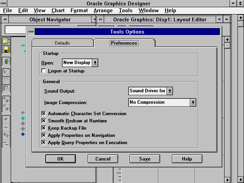Disable Smooth Redraw at Runtime
The height and width of the screenshot is (183, 244).
(44, 121)
